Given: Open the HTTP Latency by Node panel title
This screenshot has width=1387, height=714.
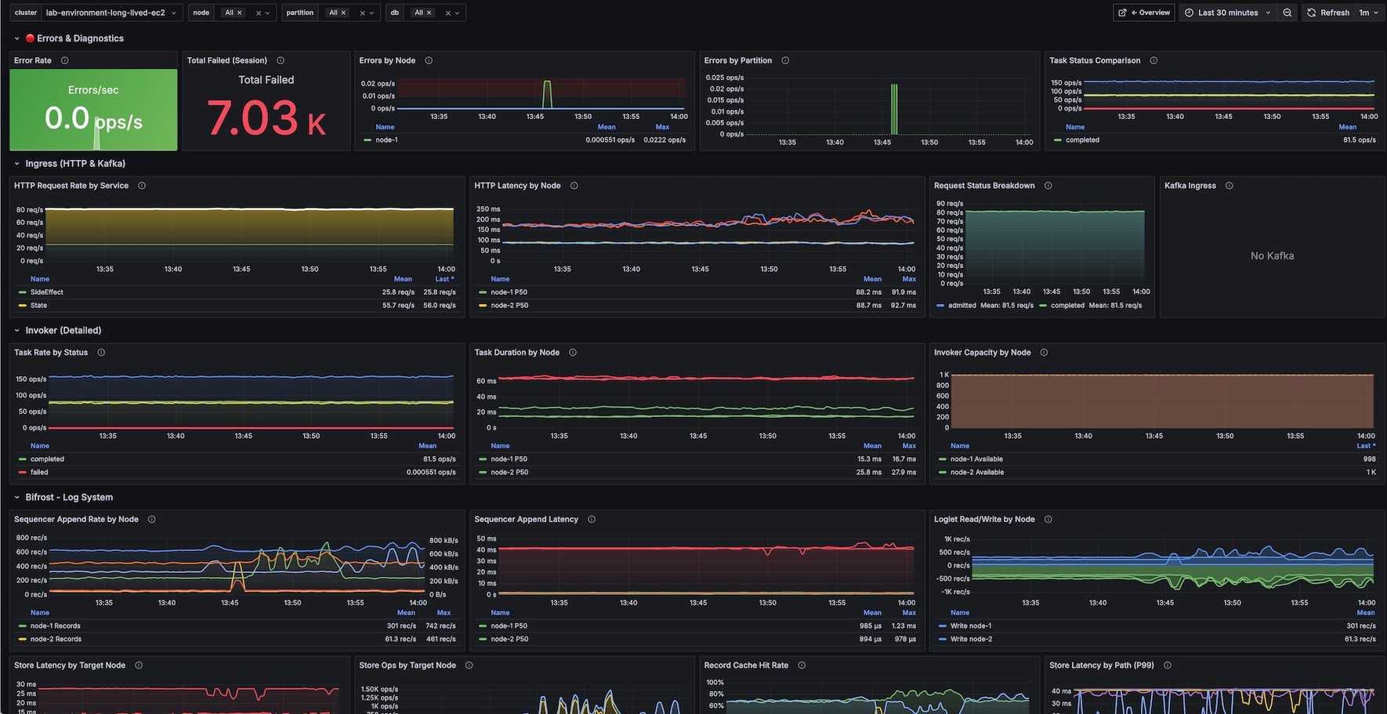Looking at the screenshot, I should tap(517, 186).
